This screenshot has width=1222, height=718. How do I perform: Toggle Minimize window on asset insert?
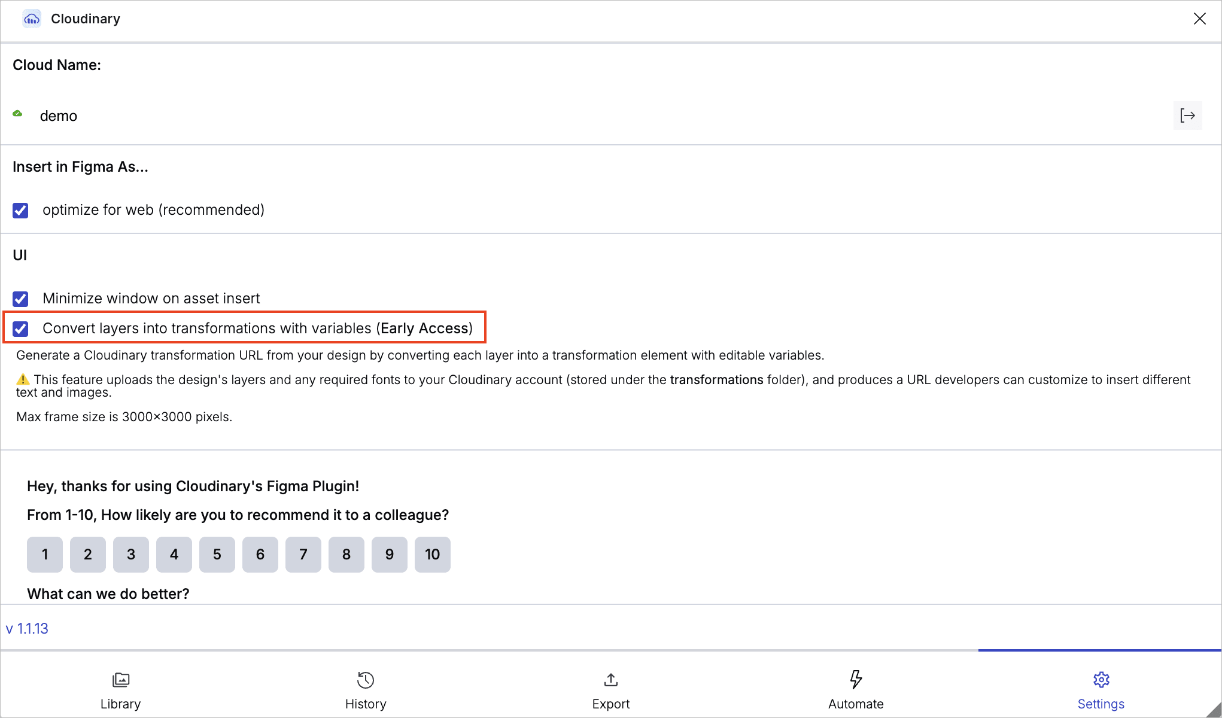tap(20, 299)
